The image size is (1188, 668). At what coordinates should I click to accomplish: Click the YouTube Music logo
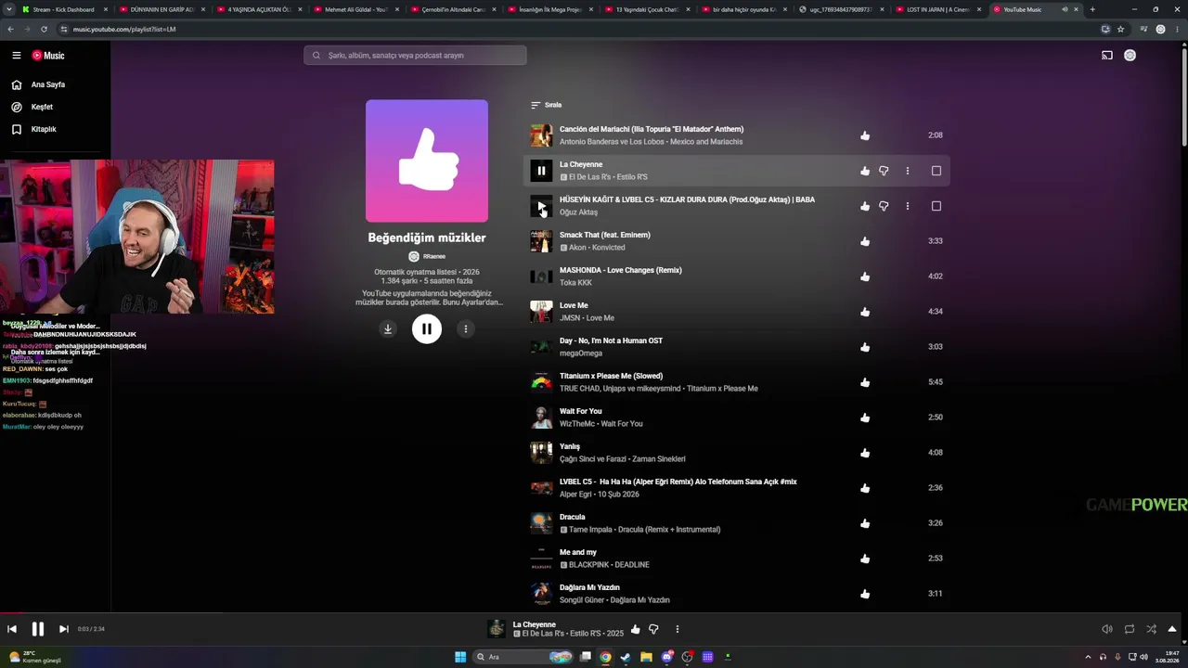48,56
